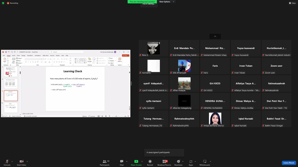Select slide 10 thumbnail in slide panel
The image size is (298, 167).
11,108
